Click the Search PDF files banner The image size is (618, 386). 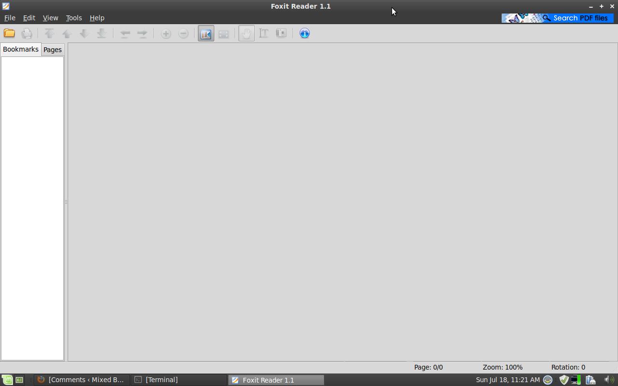(558, 18)
